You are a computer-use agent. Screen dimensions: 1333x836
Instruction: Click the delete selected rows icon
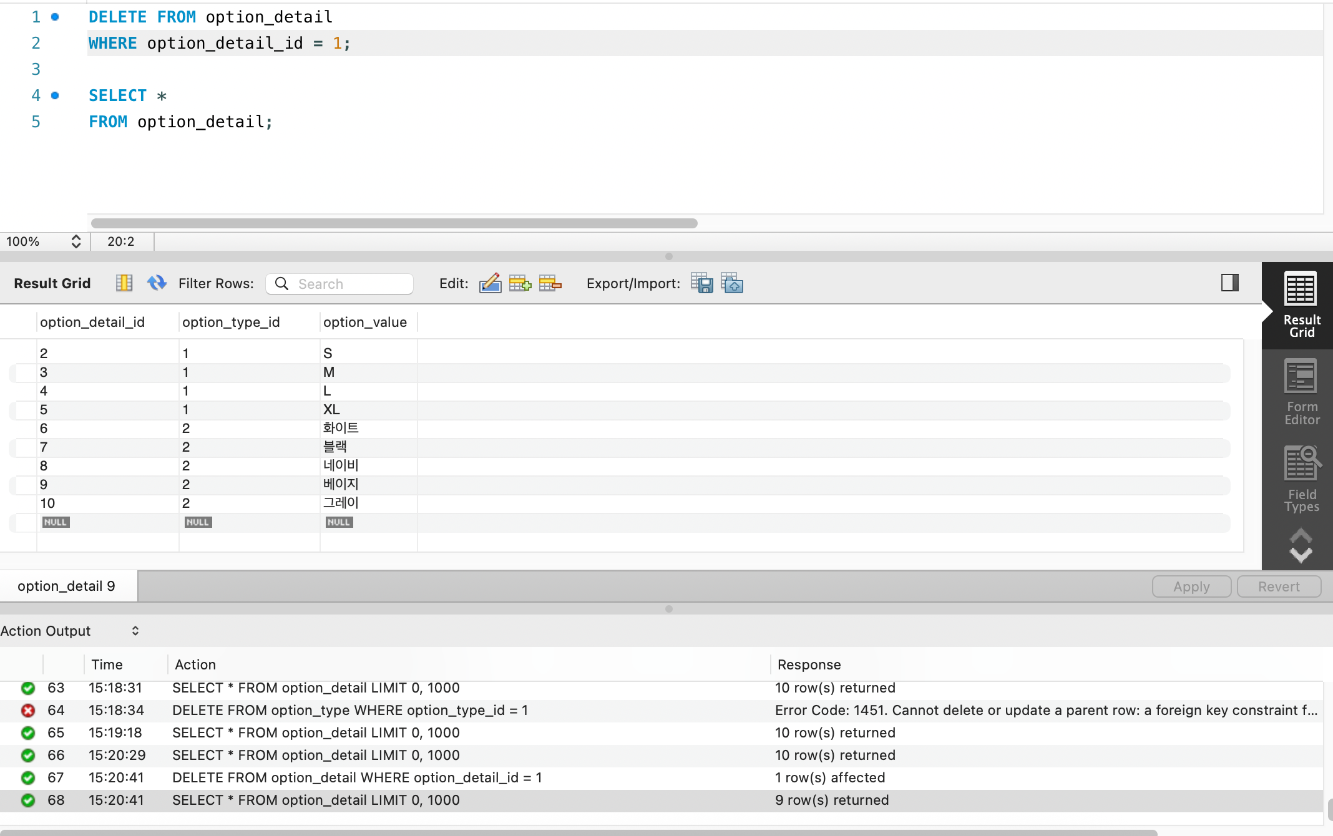pos(550,283)
